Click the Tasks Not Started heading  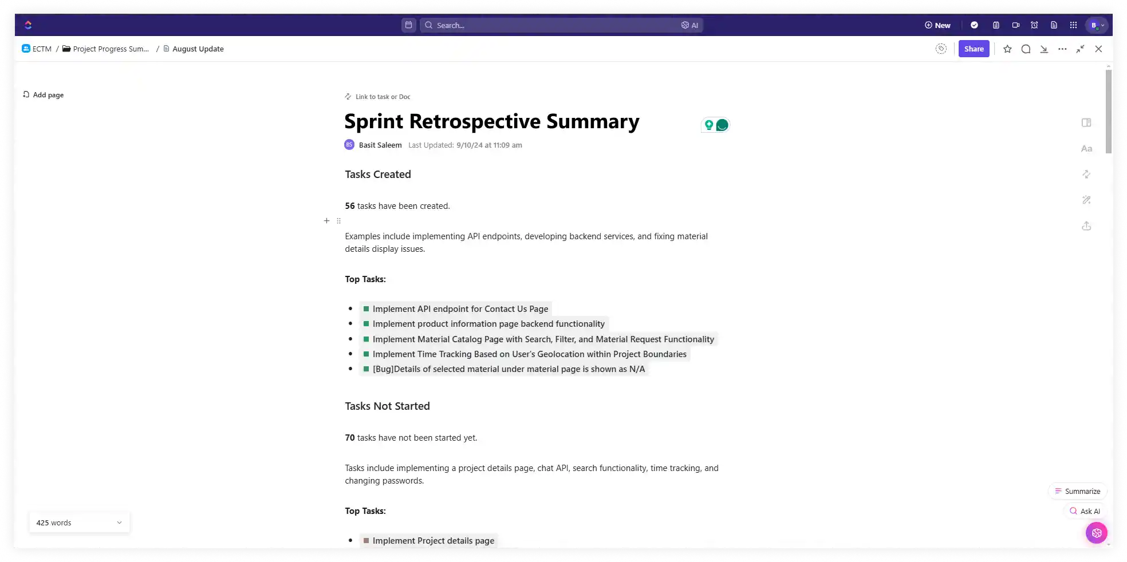click(x=387, y=406)
